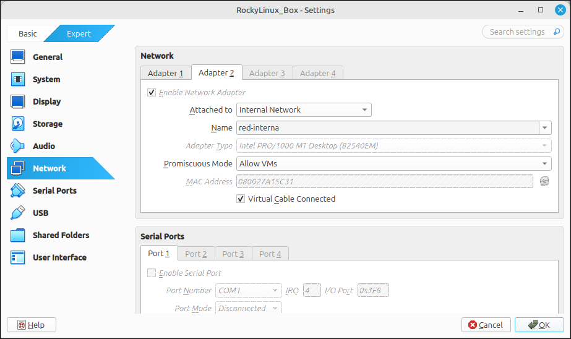The height and width of the screenshot is (339, 571).
Task: Open the USB settings label
Action: point(40,213)
